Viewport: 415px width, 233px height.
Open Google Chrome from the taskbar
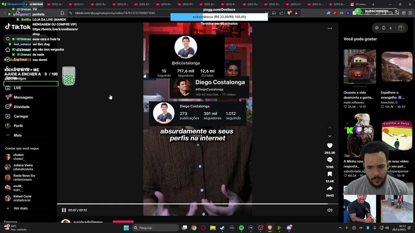(x=194, y=228)
